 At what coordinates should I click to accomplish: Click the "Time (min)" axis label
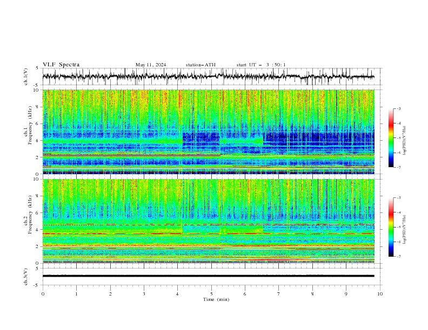tap(216, 299)
